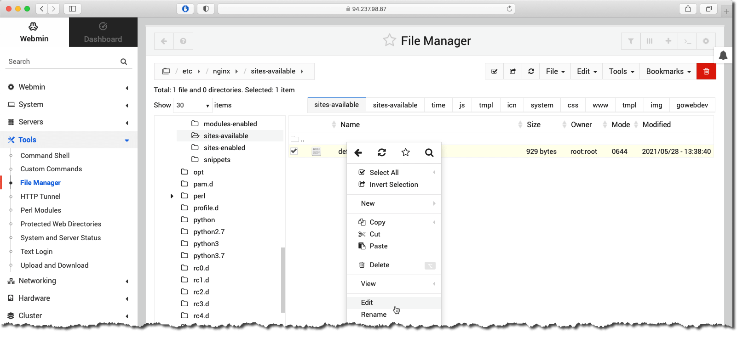Screen dimensions: 737x343
Task: Click the help question mark button
Action: pyautogui.click(x=183, y=41)
